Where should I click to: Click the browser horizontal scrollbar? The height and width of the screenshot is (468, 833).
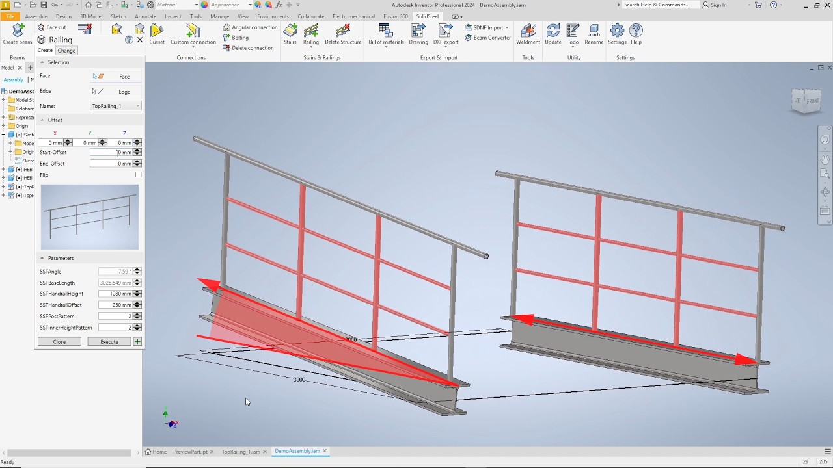click(x=68, y=453)
